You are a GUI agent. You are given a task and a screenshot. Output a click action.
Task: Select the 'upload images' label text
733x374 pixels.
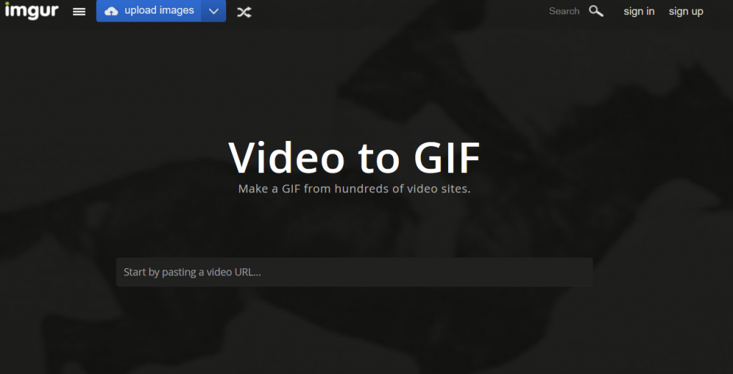(x=159, y=11)
